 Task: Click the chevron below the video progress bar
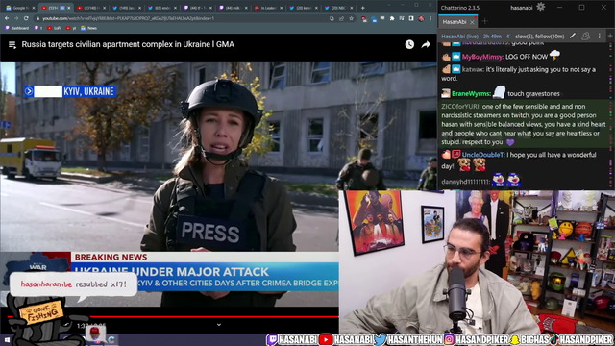pos(219,325)
